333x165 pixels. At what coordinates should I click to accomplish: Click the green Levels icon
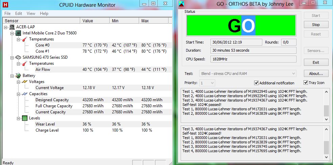25,118
